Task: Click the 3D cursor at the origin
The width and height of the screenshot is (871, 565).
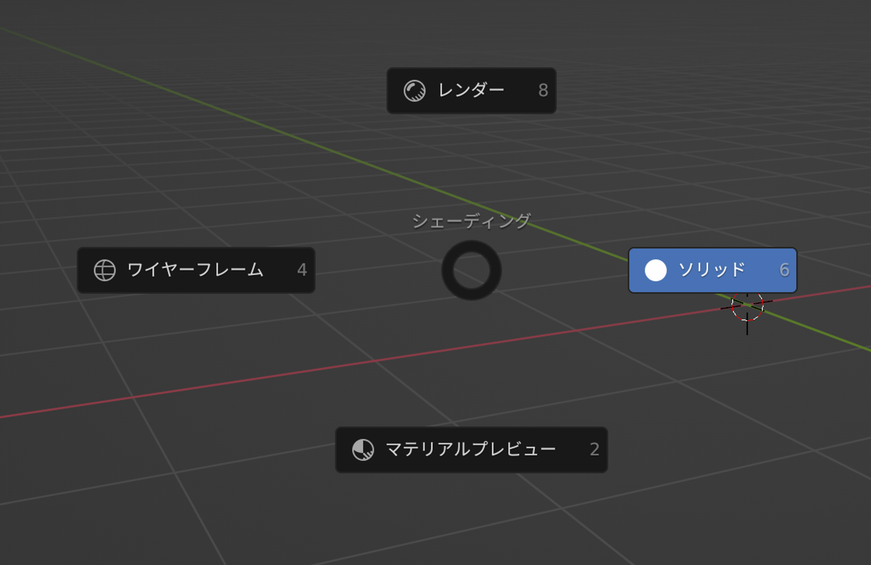Action: coord(747,306)
